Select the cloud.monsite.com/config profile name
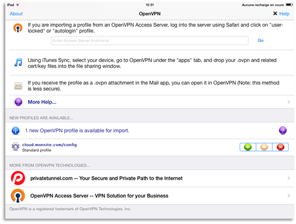296x224 pixels. (x=49, y=145)
